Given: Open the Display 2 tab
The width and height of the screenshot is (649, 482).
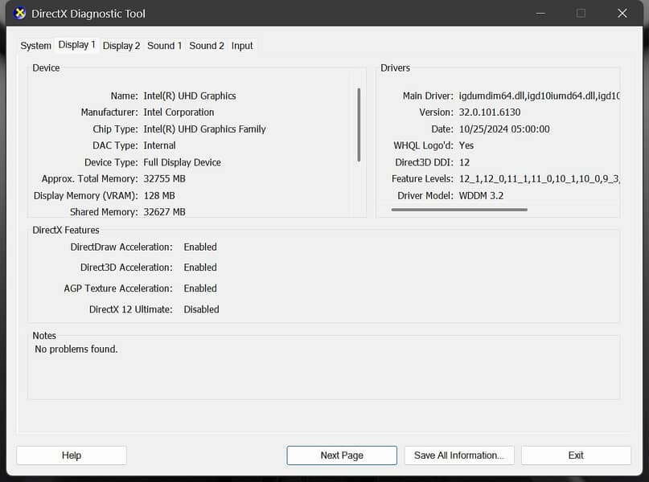Looking at the screenshot, I should coord(121,46).
